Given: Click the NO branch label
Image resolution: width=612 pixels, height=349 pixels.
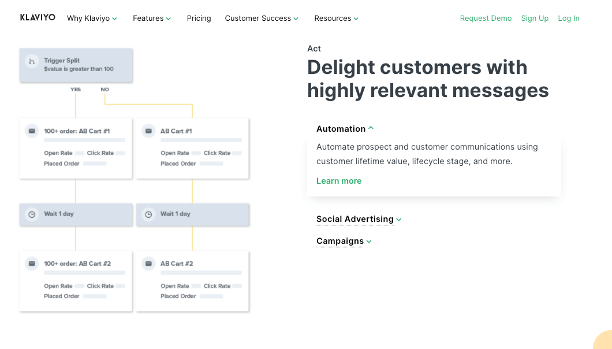Looking at the screenshot, I should tap(105, 90).
